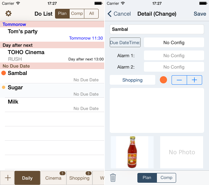Open the Tom's party item
Image resolution: width=209 pixels, height=185 pixels.
tap(52, 35)
